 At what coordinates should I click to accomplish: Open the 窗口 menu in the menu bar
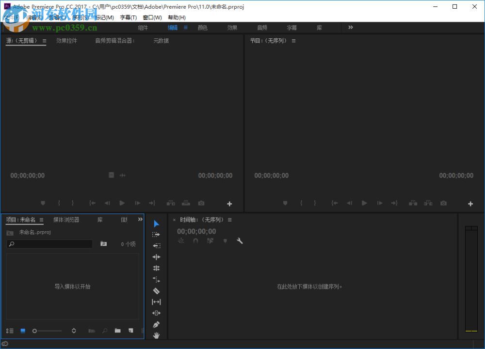152,17
